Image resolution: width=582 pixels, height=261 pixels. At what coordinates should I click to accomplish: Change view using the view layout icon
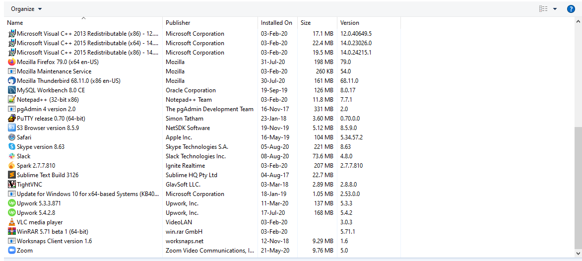(543, 9)
